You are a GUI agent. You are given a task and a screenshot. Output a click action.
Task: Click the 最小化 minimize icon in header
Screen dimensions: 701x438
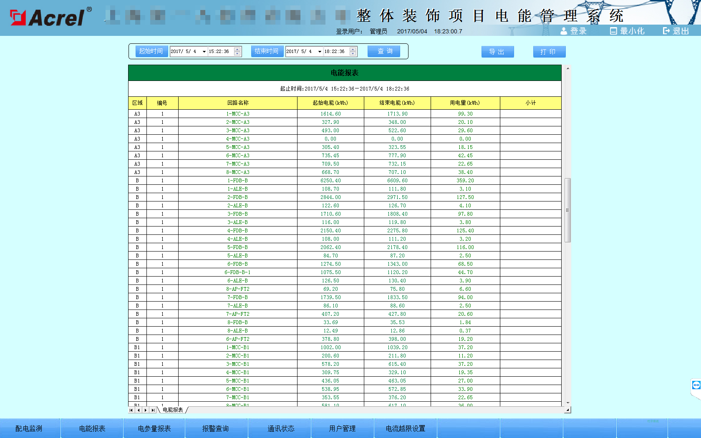(x=613, y=31)
